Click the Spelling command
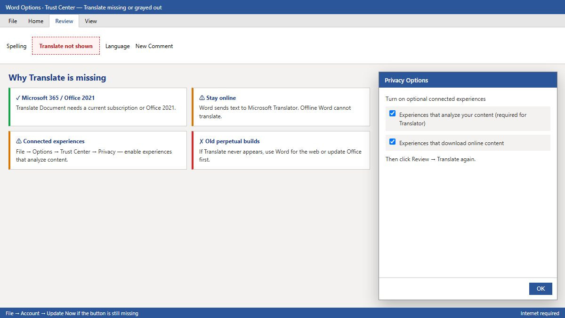Viewport: 565px width, 318px height. [16, 46]
